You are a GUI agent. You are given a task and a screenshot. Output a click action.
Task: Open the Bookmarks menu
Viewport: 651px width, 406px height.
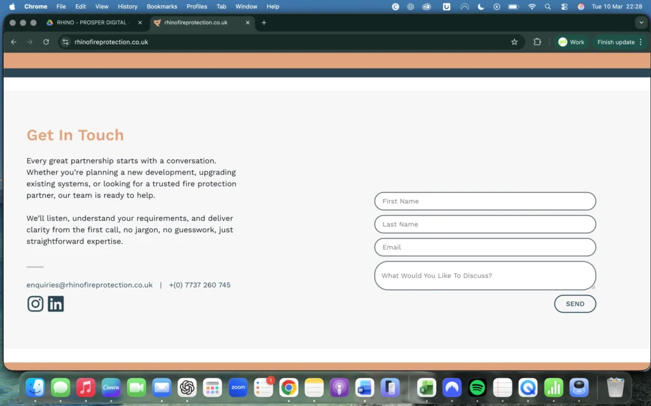[161, 6]
